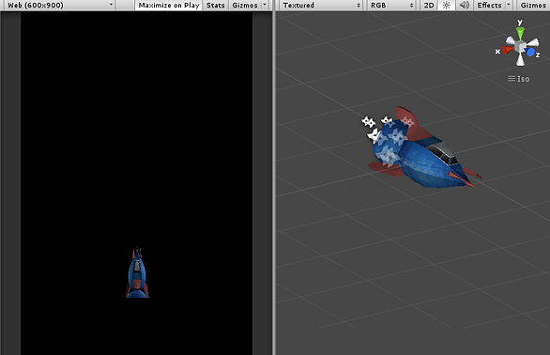Screen dimensions: 550x355
Task: Click the green Y axis cone
Action: [520, 34]
